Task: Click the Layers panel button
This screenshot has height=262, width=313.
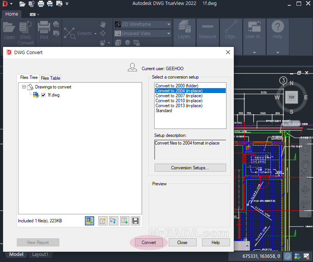Action: [184, 30]
